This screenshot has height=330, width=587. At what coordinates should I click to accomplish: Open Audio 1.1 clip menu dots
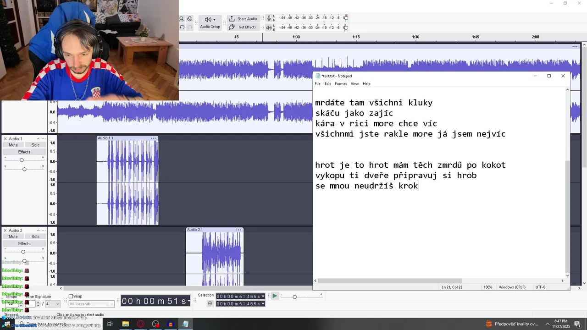click(154, 138)
